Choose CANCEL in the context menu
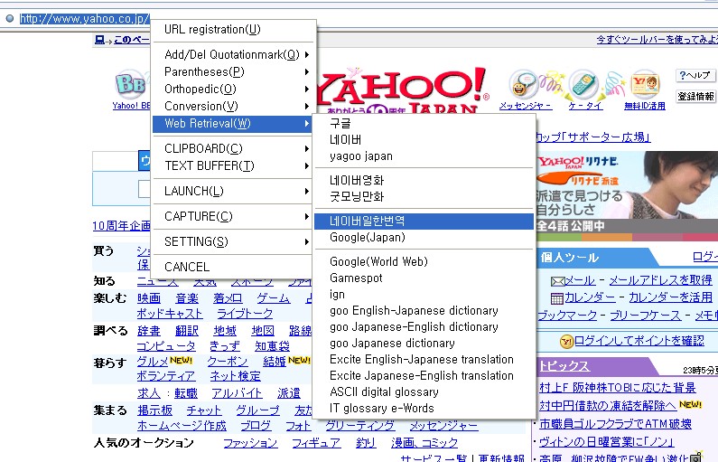718x462 pixels. (x=234, y=267)
